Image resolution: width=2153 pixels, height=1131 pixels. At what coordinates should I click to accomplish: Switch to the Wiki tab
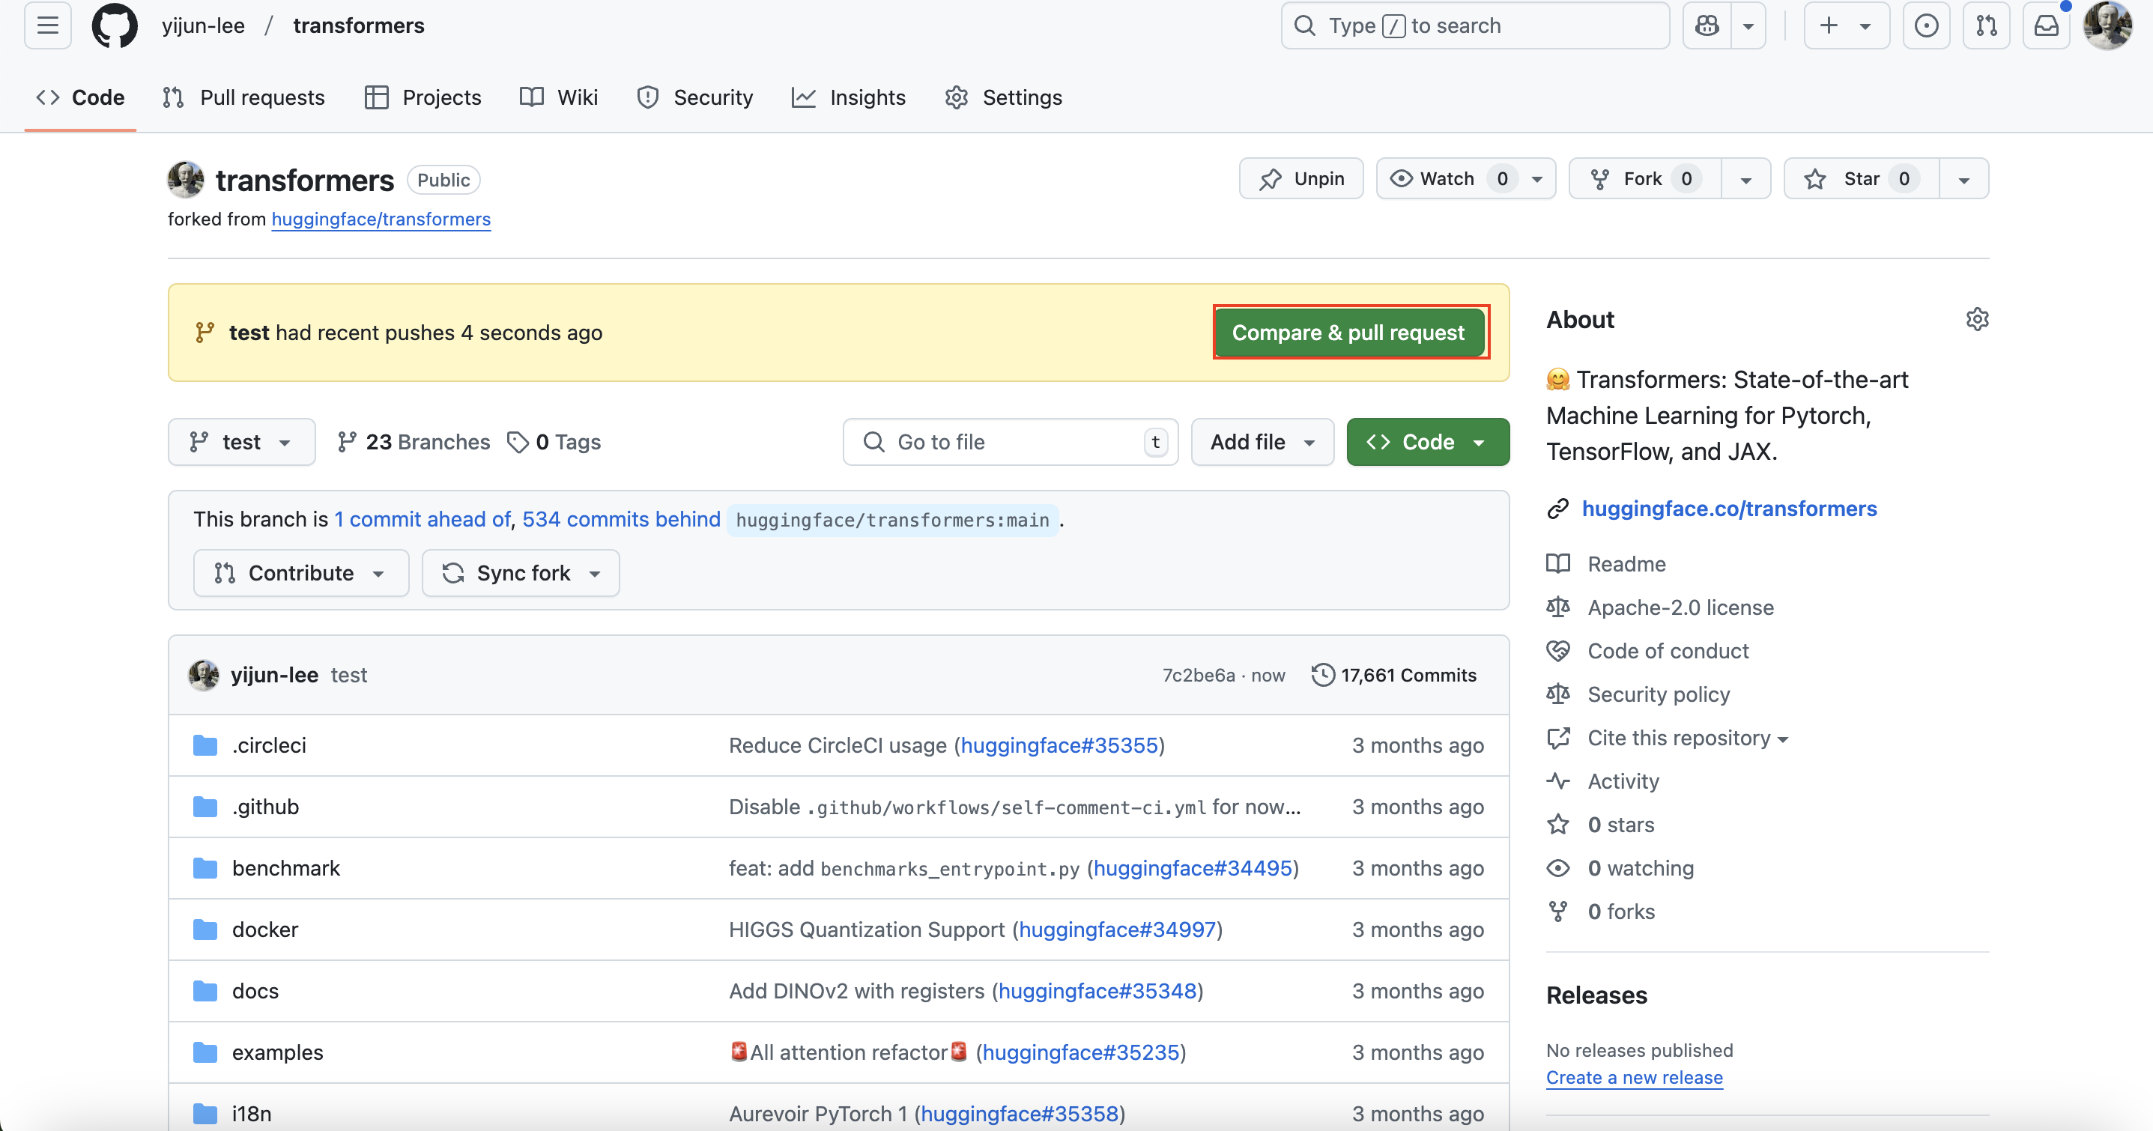pos(558,97)
